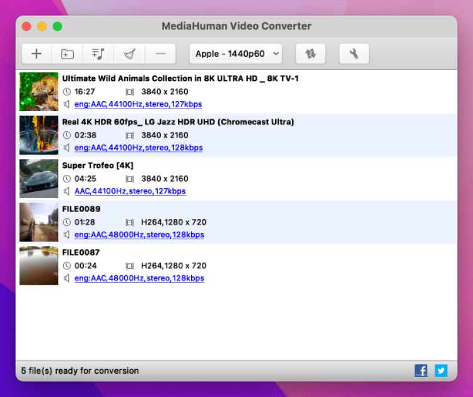Click the speaker icon in Real 4K HDR row
473x397 pixels.
click(x=67, y=148)
